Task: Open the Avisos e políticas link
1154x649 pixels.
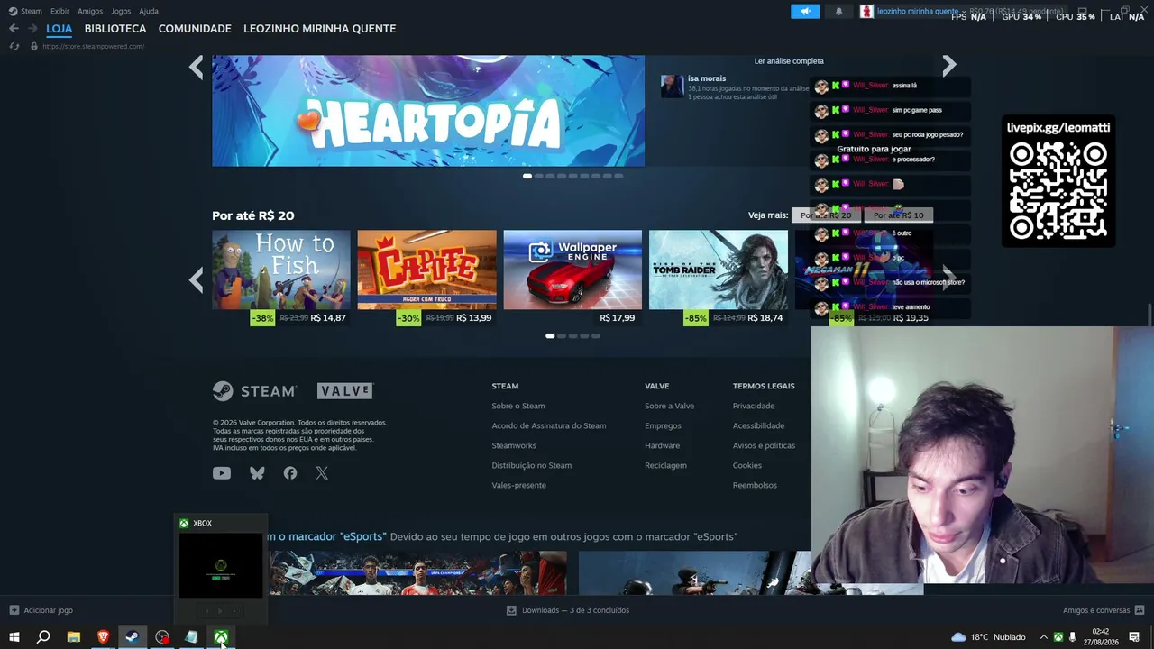Action: coord(765,445)
